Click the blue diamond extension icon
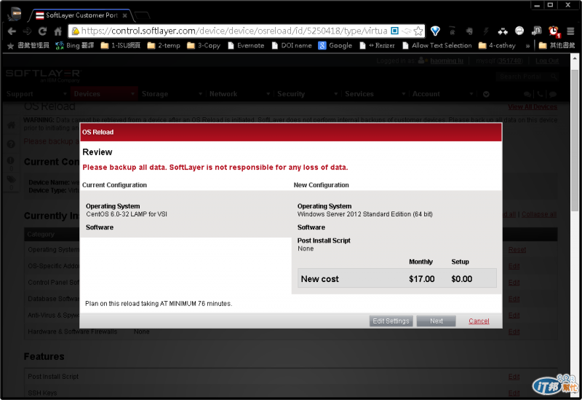 point(435,31)
